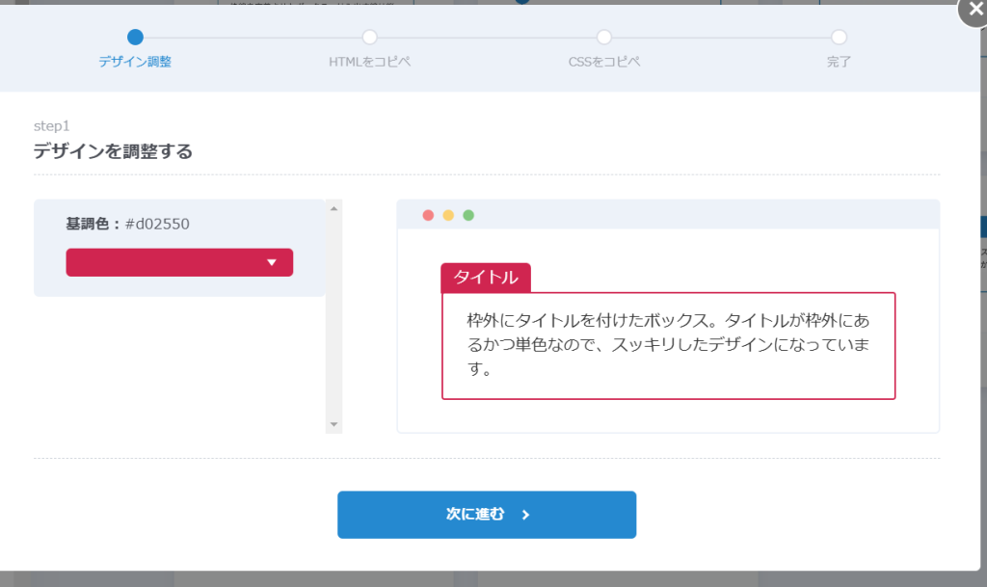Image resolution: width=987 pixels, height=587 pixels.
Task: Click the CSSをコピペ step circle
Action: tap(604, 38)
